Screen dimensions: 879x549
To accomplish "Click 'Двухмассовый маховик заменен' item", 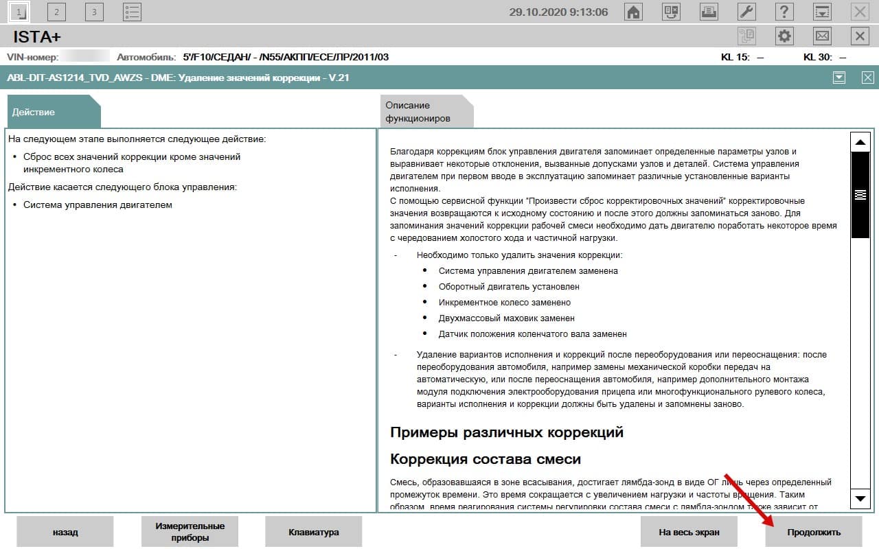I will [507, 318].
